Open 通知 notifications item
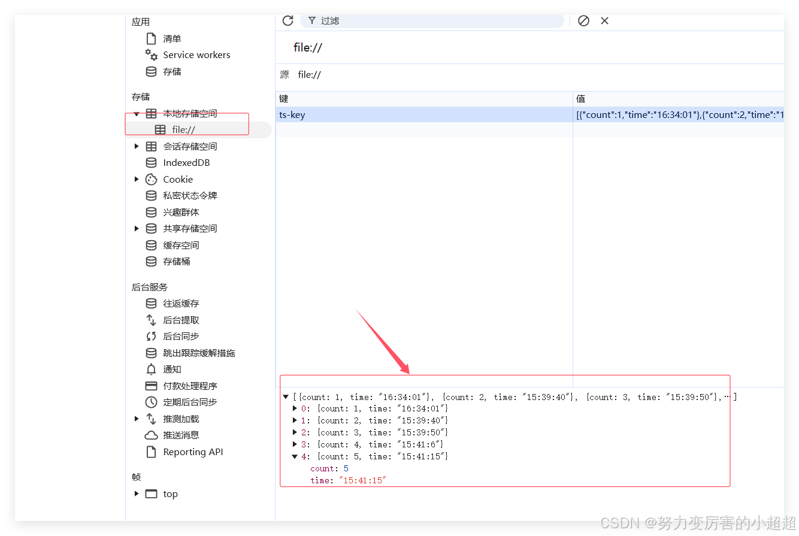This screenshot has width=799, height=536. point(172,370)
